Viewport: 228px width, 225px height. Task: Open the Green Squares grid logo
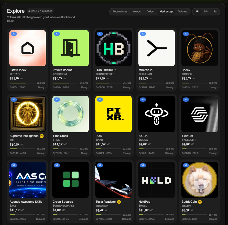coord(71,180)
